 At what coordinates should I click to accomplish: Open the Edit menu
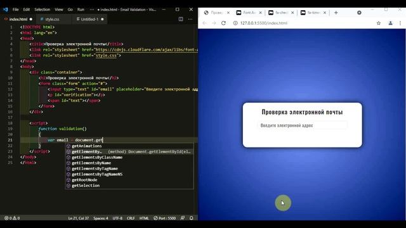tap(27, 9)
